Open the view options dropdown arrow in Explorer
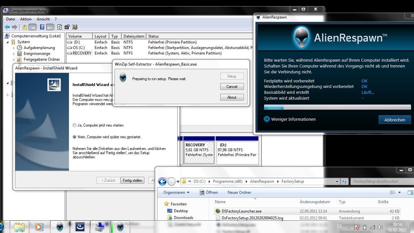The image size is (414, 233). pos(400,192)
